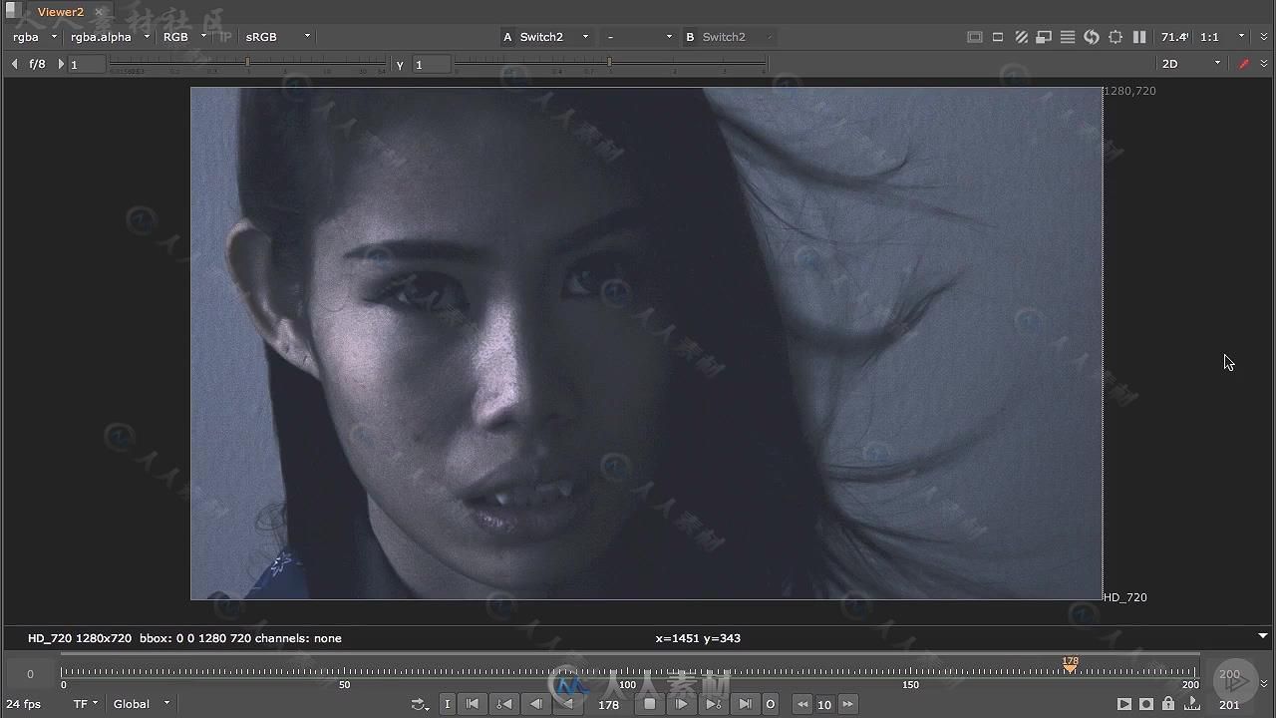The image size is (1276, 718).
Task: Skip forward by increment frames
Action: (x=847, y=704)
